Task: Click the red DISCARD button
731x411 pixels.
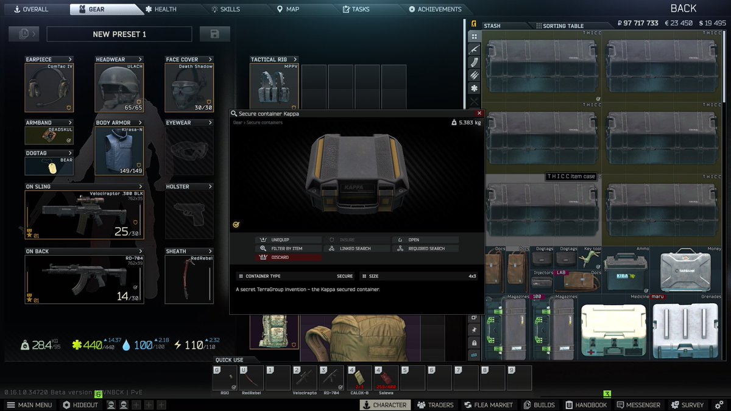Action: (288, 258)
